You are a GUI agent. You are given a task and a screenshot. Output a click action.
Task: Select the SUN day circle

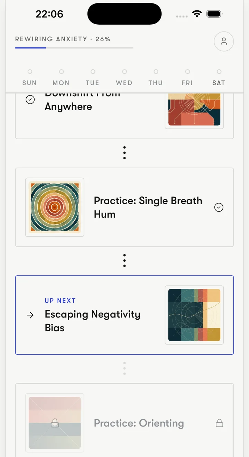point(30,72)
